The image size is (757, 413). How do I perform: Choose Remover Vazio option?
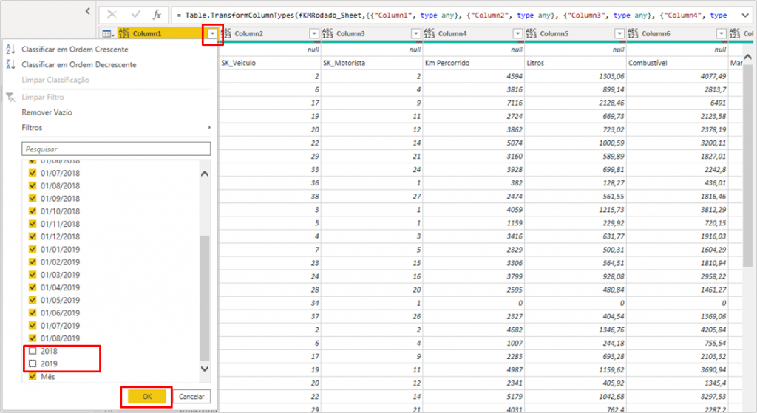coord(47,112)
